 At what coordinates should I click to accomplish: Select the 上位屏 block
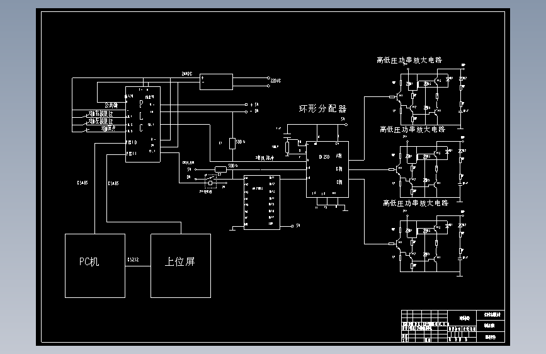[x=181, y=266]
